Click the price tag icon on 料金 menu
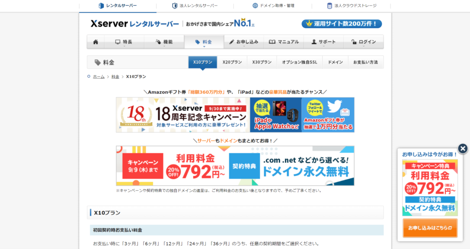This screenshot has width=470, height=249. [197, 42]
